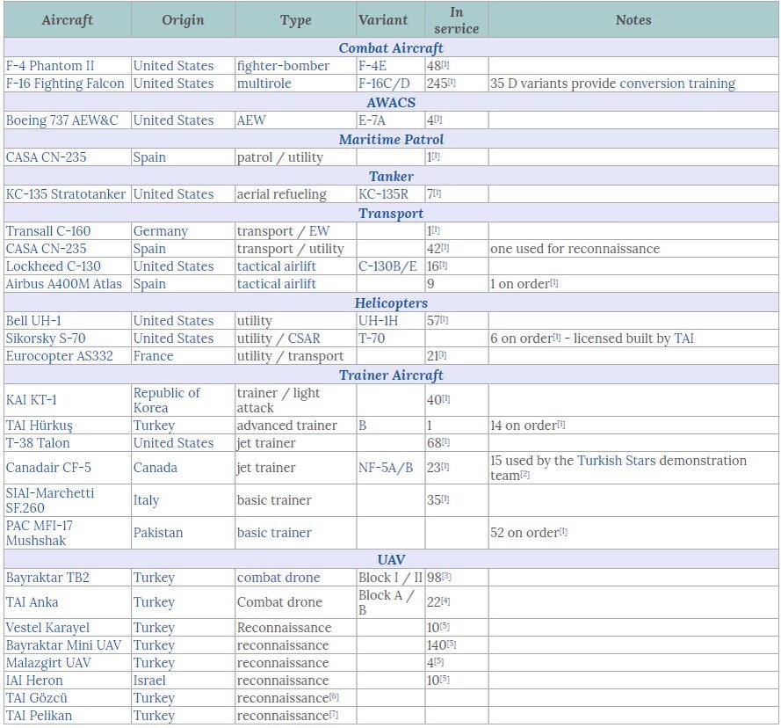
Task: Open the NF-5A/B variant link
Action: [x=386, y=468]
